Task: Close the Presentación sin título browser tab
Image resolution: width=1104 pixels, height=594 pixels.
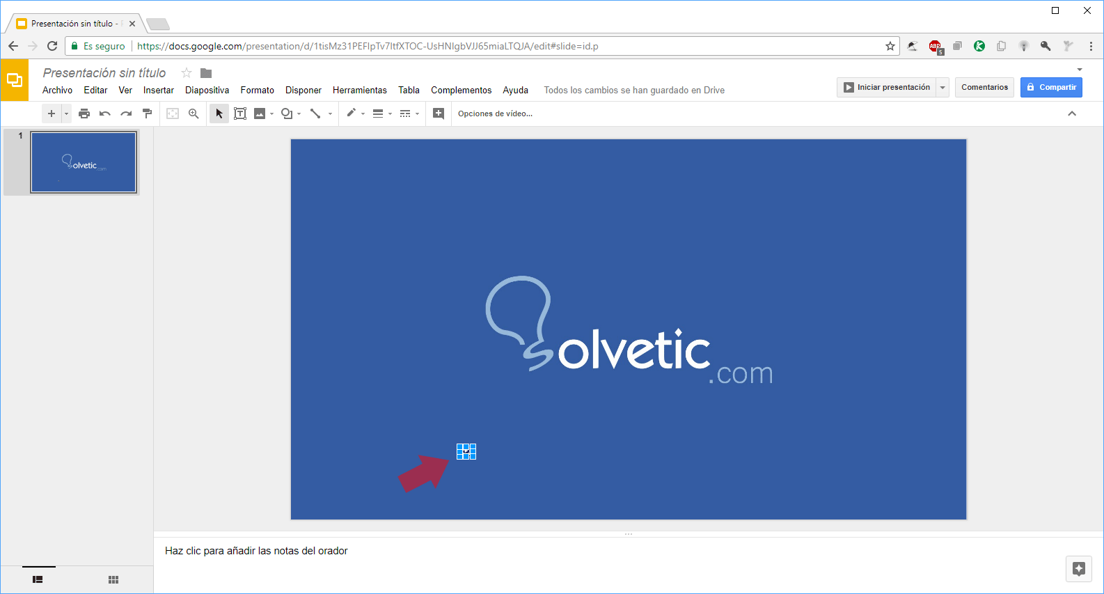Action: point(132,24)
